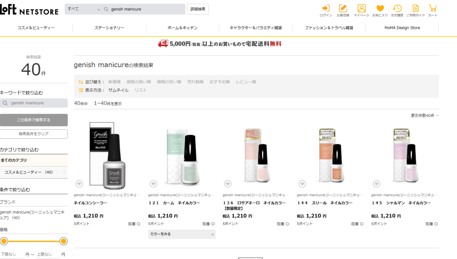Click 検索条件をクリア button

34,134
